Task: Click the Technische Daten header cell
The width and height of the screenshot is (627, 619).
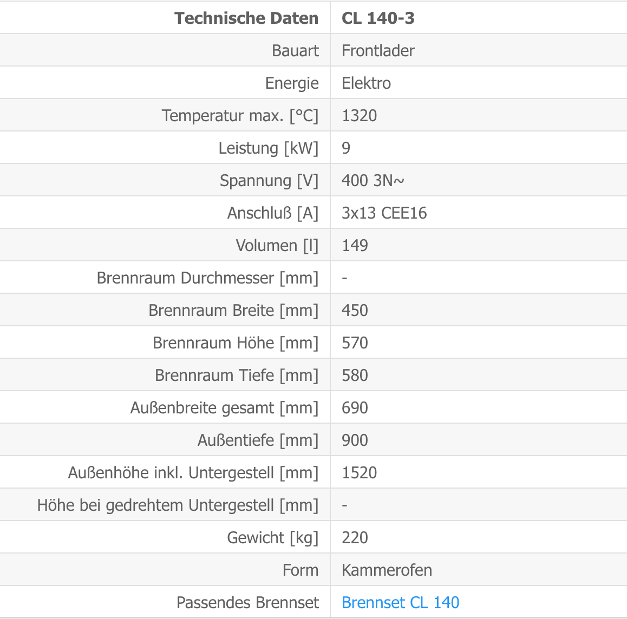Action: coord(246,18)
